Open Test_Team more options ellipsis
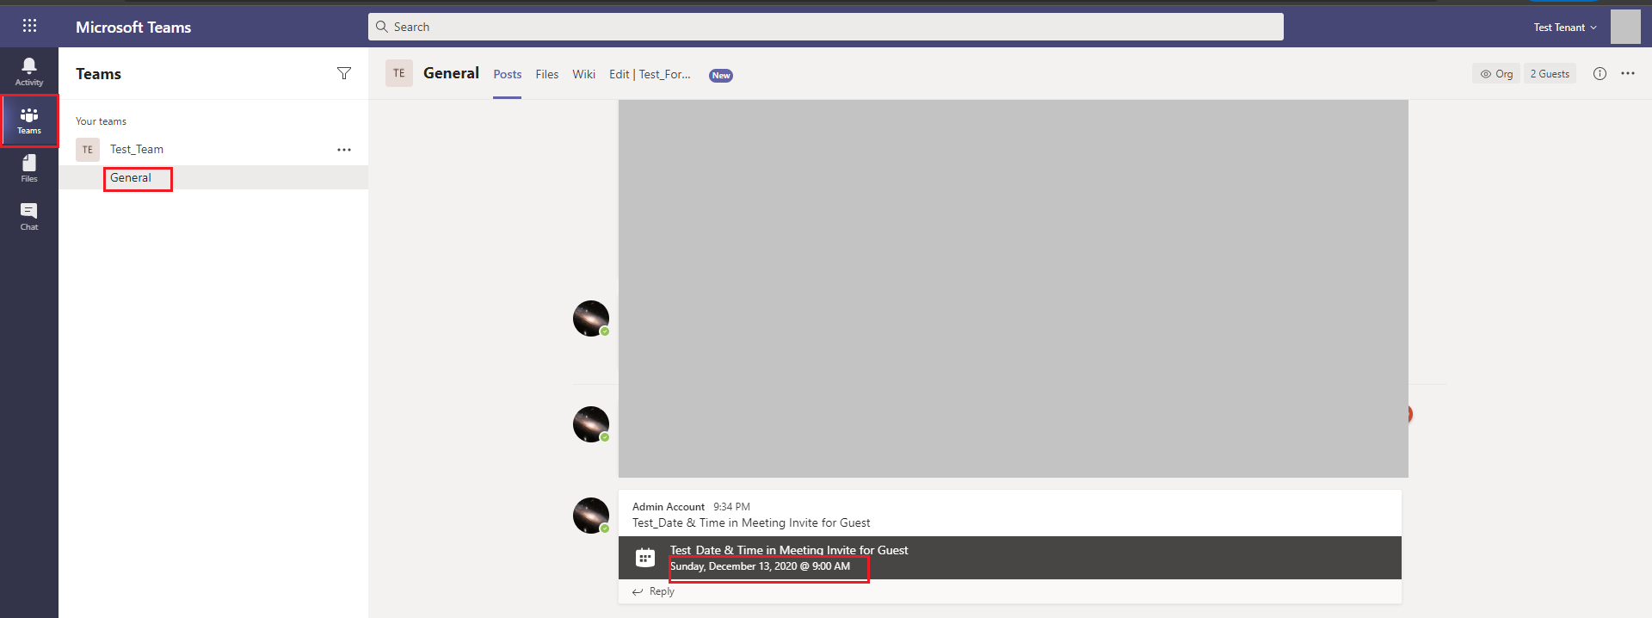 (x=344, y=150)
